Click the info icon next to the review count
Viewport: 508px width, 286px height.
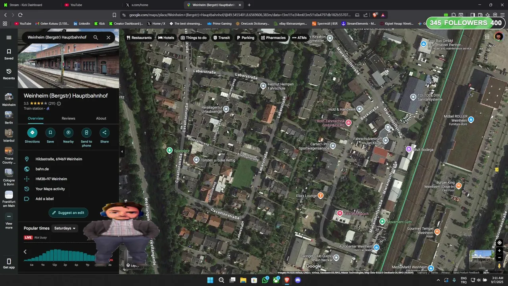(x=59, y=104)
